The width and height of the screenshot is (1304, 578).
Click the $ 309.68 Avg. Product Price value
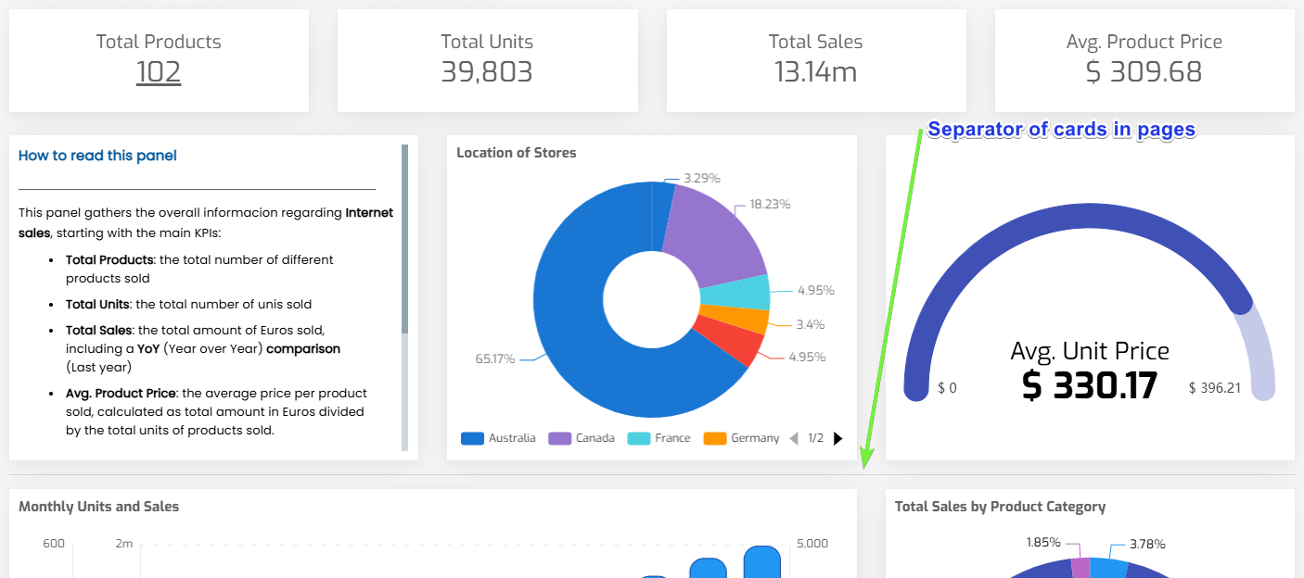[x=1144, y=72]
